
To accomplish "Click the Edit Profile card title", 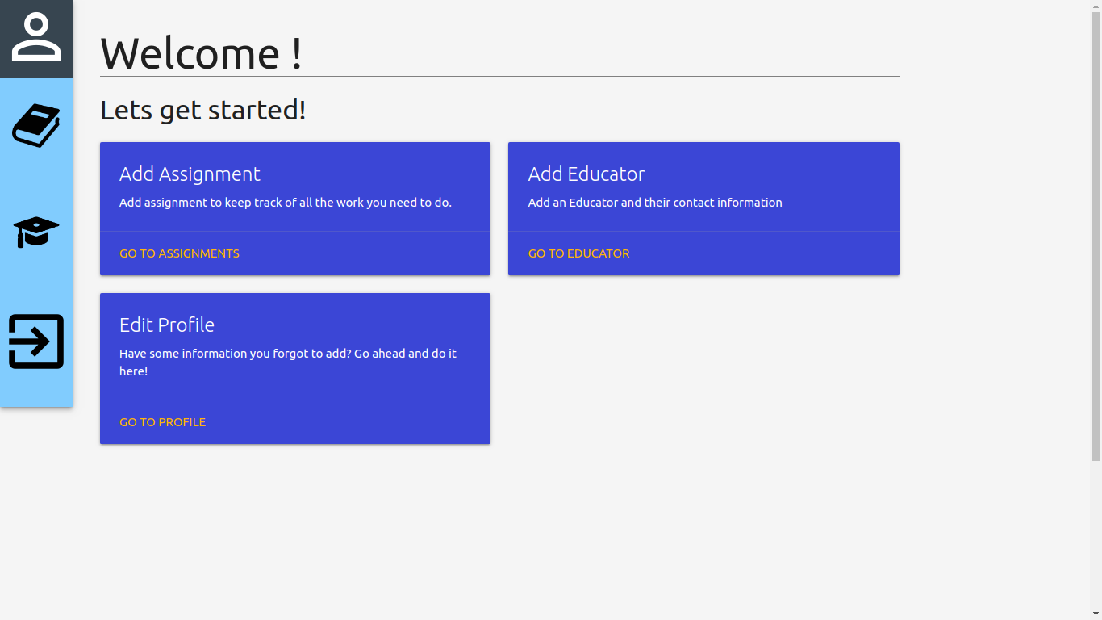I will tap(167, 325).
